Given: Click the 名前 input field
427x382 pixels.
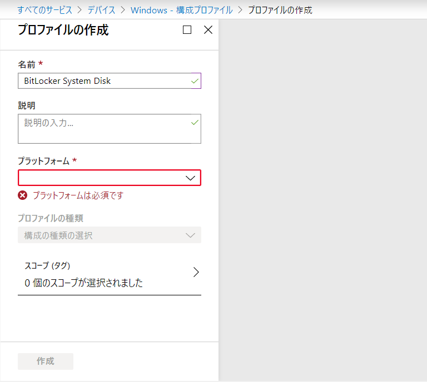Looking at the screenshot, I should (110, 81).
